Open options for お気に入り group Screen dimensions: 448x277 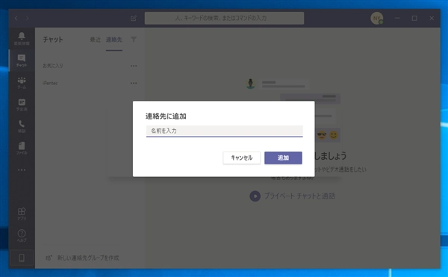point(134,66)
